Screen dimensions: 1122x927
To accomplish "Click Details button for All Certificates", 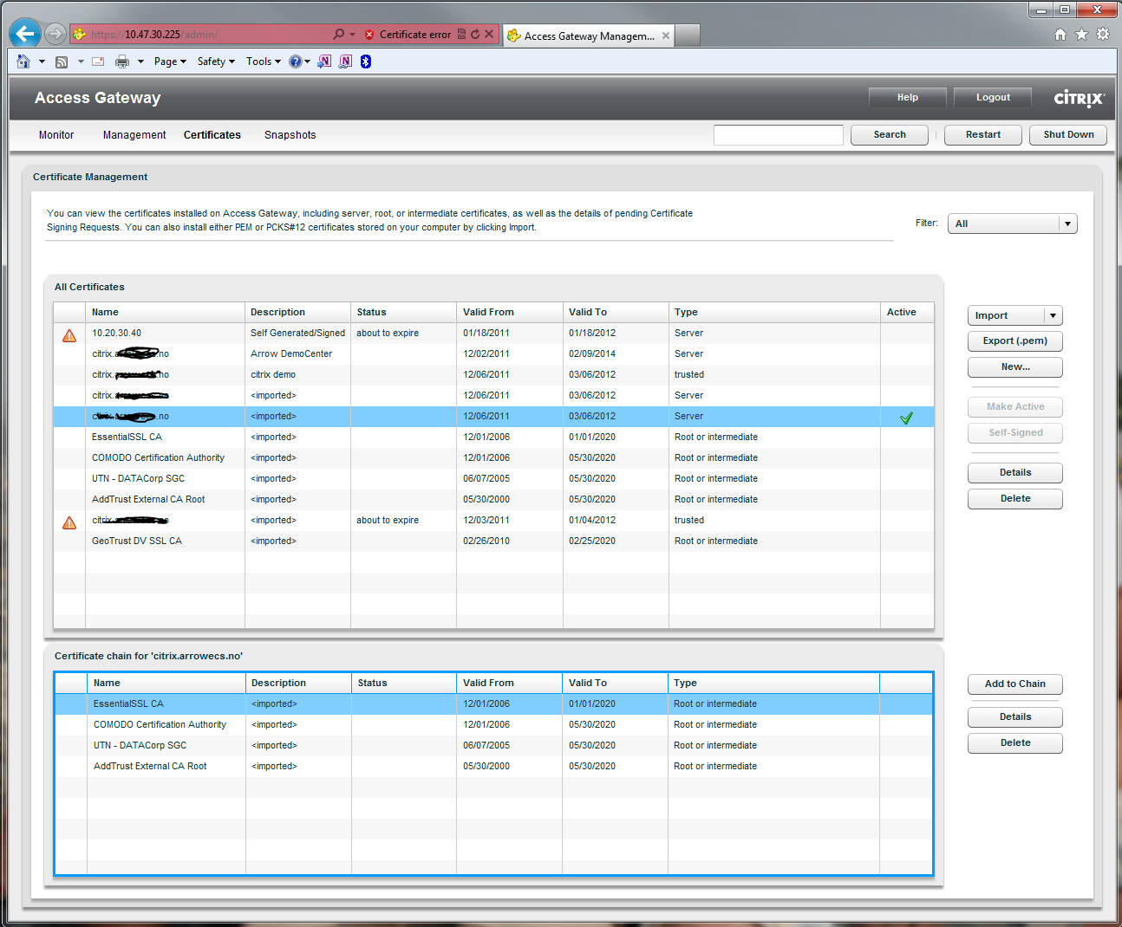I will pyautogui.click(x=1015, y=473).
